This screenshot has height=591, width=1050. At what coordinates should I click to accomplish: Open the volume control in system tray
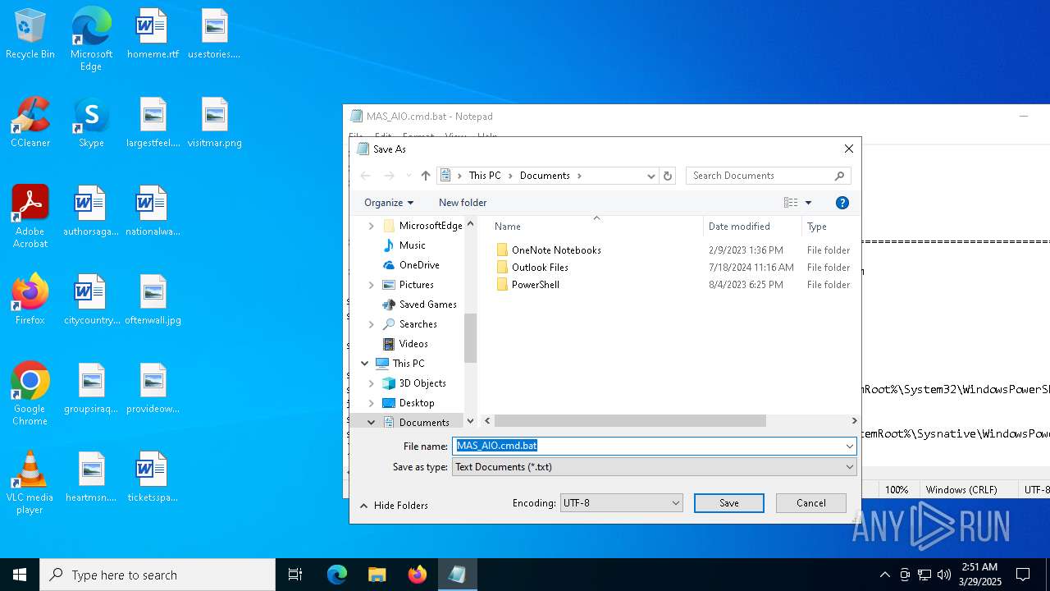point(944,575)
